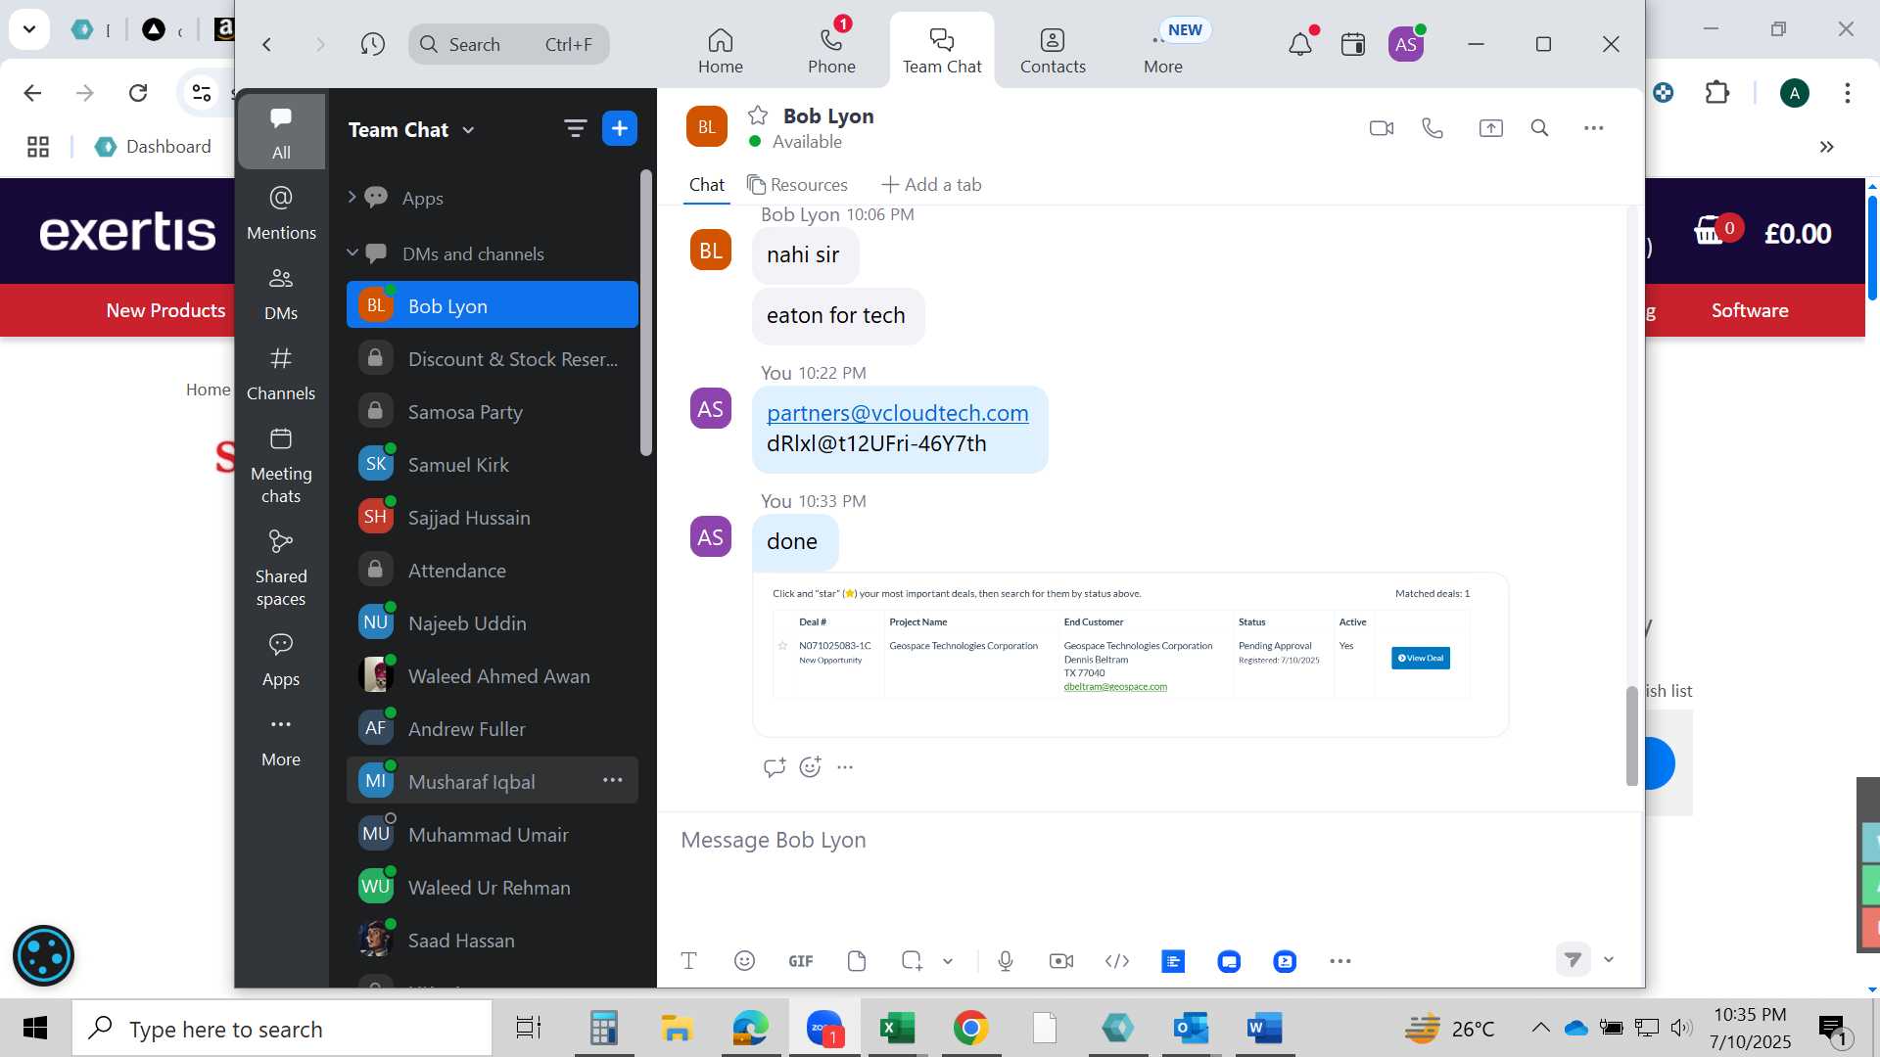Open the calendar icon in Zoom top bar
The height and width of the screenshot is (1057, 1880).
point(1353,44)
